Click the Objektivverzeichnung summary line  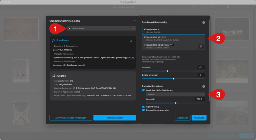coord(93,58)
